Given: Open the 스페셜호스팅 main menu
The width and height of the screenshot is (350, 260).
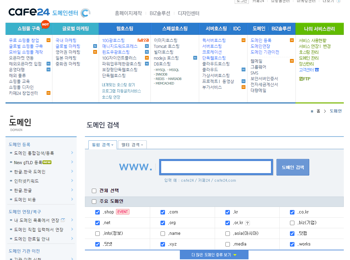Looking at the screenshot, I should (x=175, y=29).
